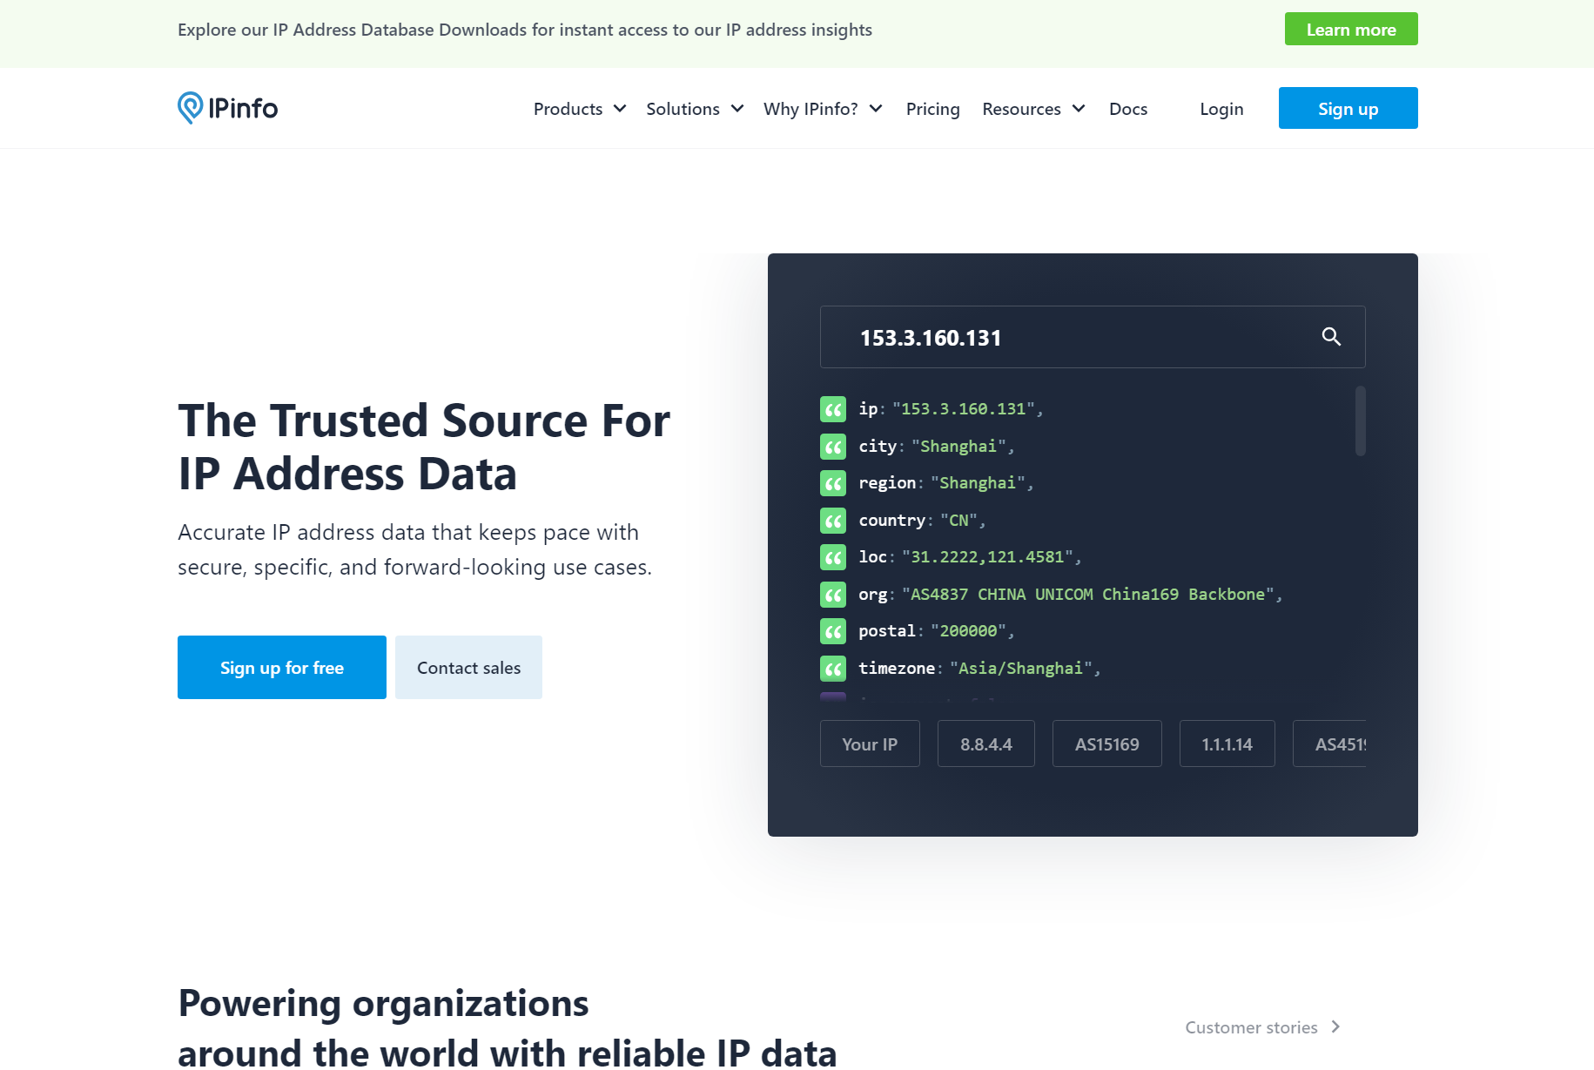The image size is (1594, 1070).
Task: Expand the Products dropdown menu
Action: 579,109
